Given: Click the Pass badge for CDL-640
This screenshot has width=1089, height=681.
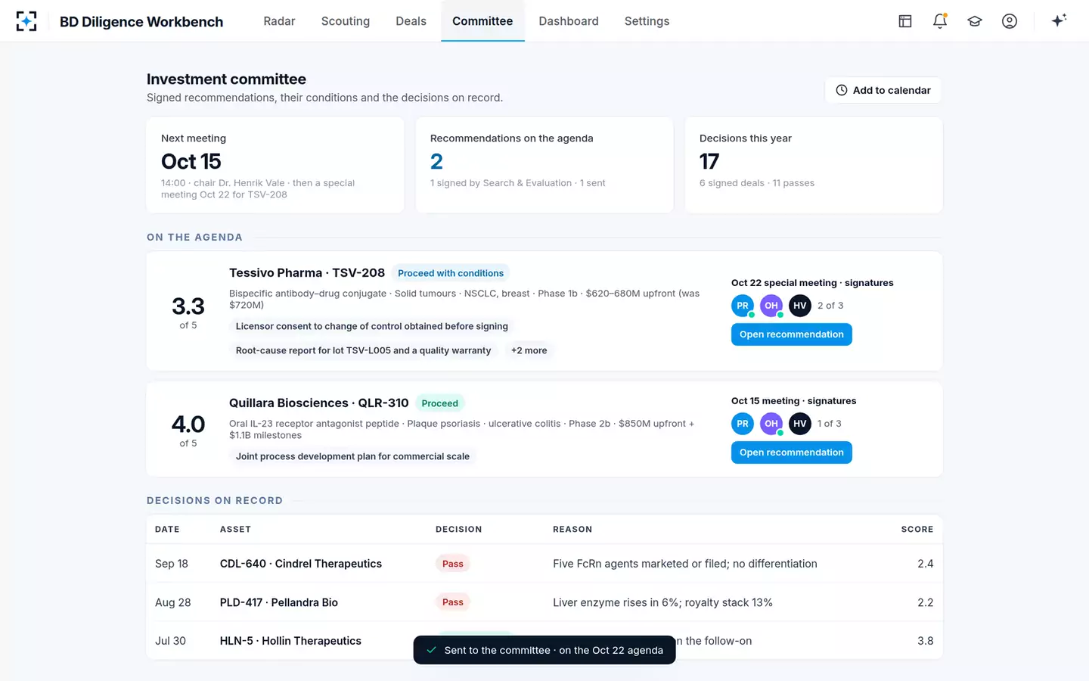Looking at the screenshot, I should 453,564.
